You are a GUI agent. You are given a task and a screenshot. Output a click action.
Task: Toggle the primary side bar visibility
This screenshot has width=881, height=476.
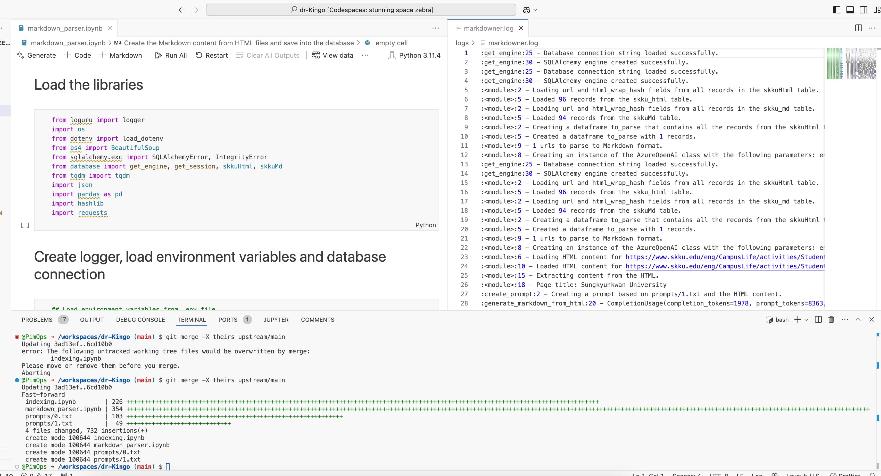pyautogui.click(x=837, y=10)
